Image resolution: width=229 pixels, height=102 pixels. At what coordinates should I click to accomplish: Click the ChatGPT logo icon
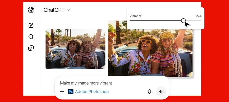click(x=31, y=10)
